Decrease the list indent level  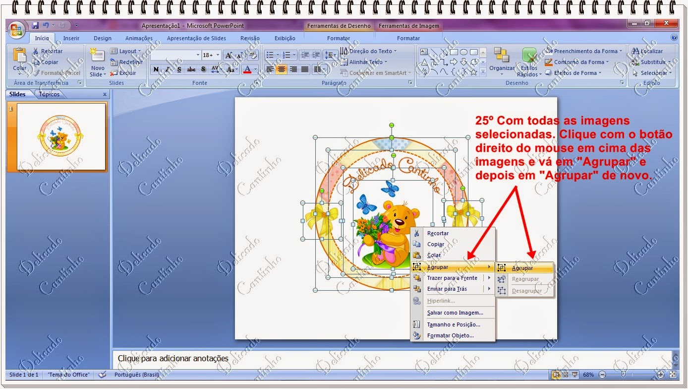coord(305,55)
